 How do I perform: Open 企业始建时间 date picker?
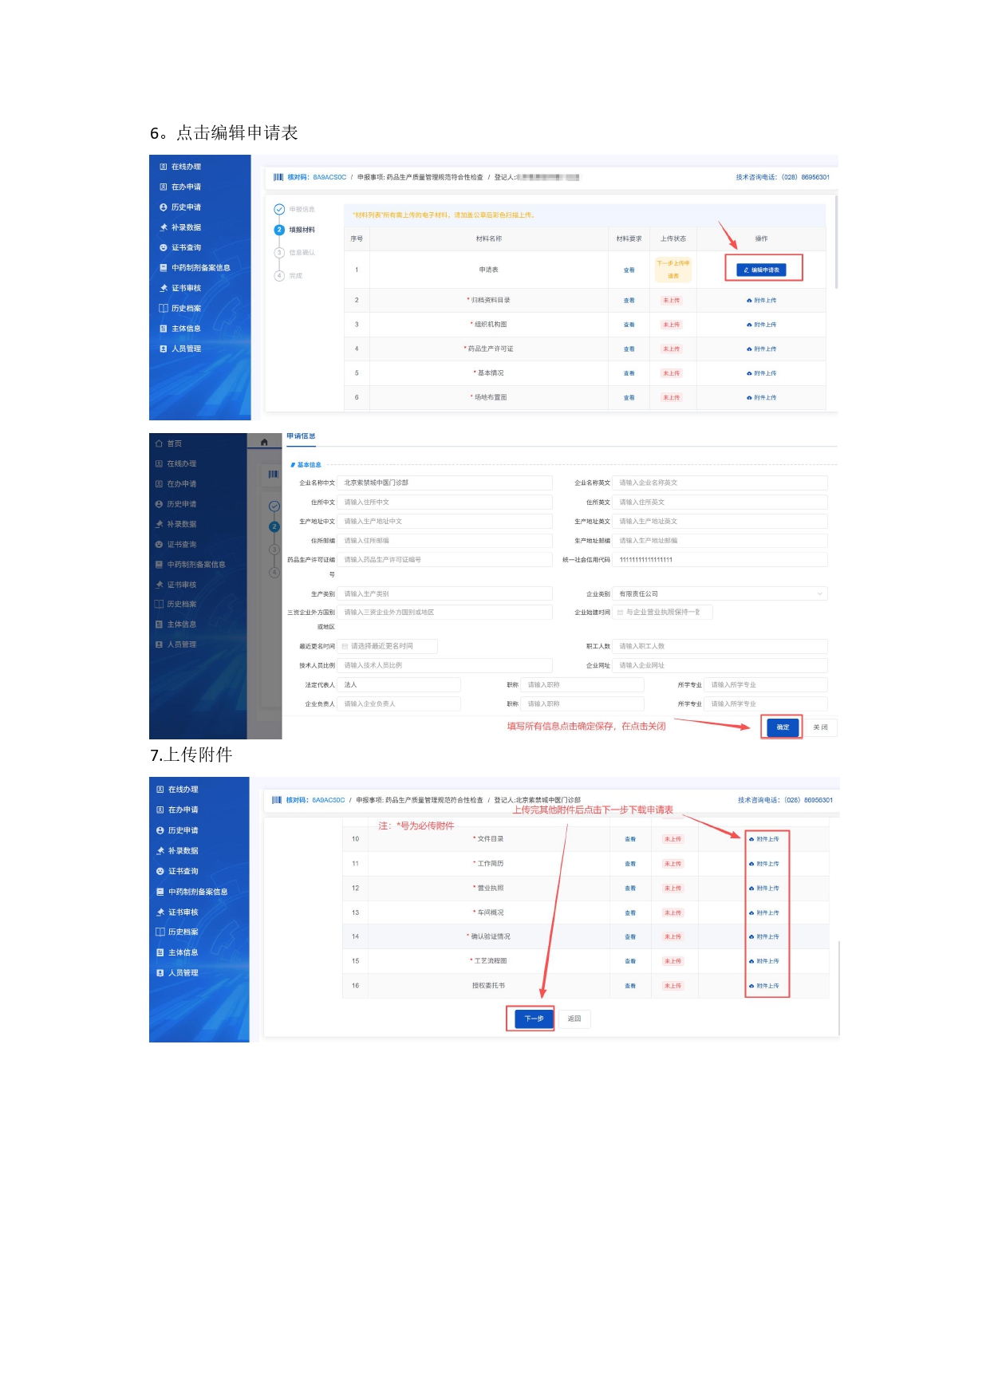663,613
